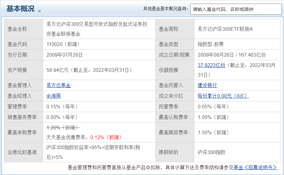Screen dimensions: 284x175
Task: Select the 销售服务费率 label cell
Action: 23,117
